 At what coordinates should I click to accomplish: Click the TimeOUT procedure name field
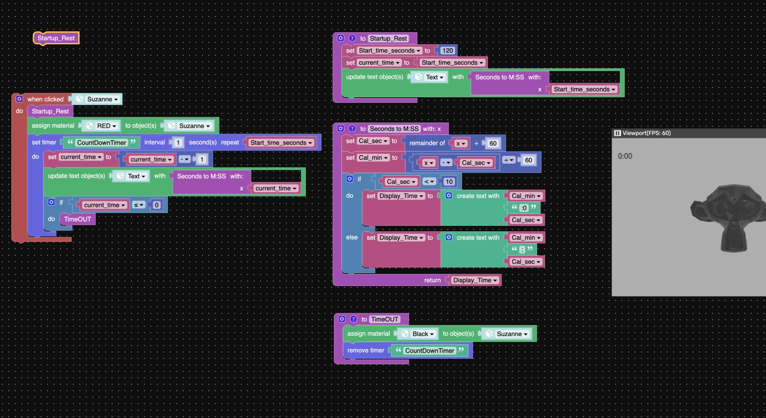384,319
